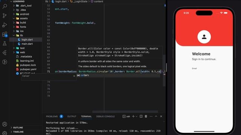
Task: Click line number 71 in the gutter
Action: pos(49,72)
